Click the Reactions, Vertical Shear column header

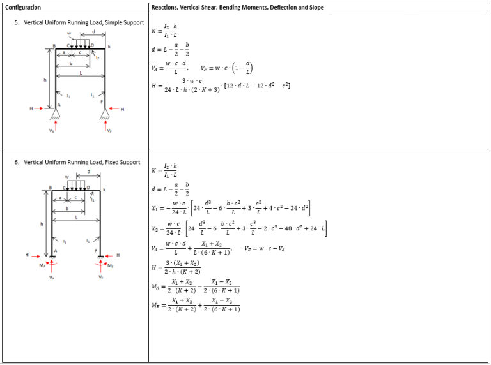pyautogui.click(x=237, y=8)
